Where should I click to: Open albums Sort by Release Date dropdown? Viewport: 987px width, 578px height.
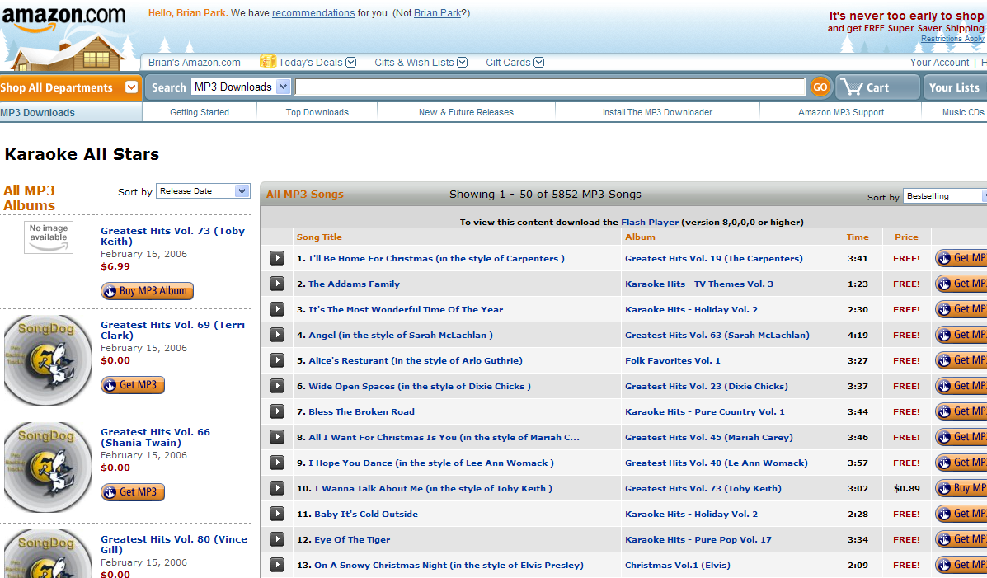(x=203, y=190)
